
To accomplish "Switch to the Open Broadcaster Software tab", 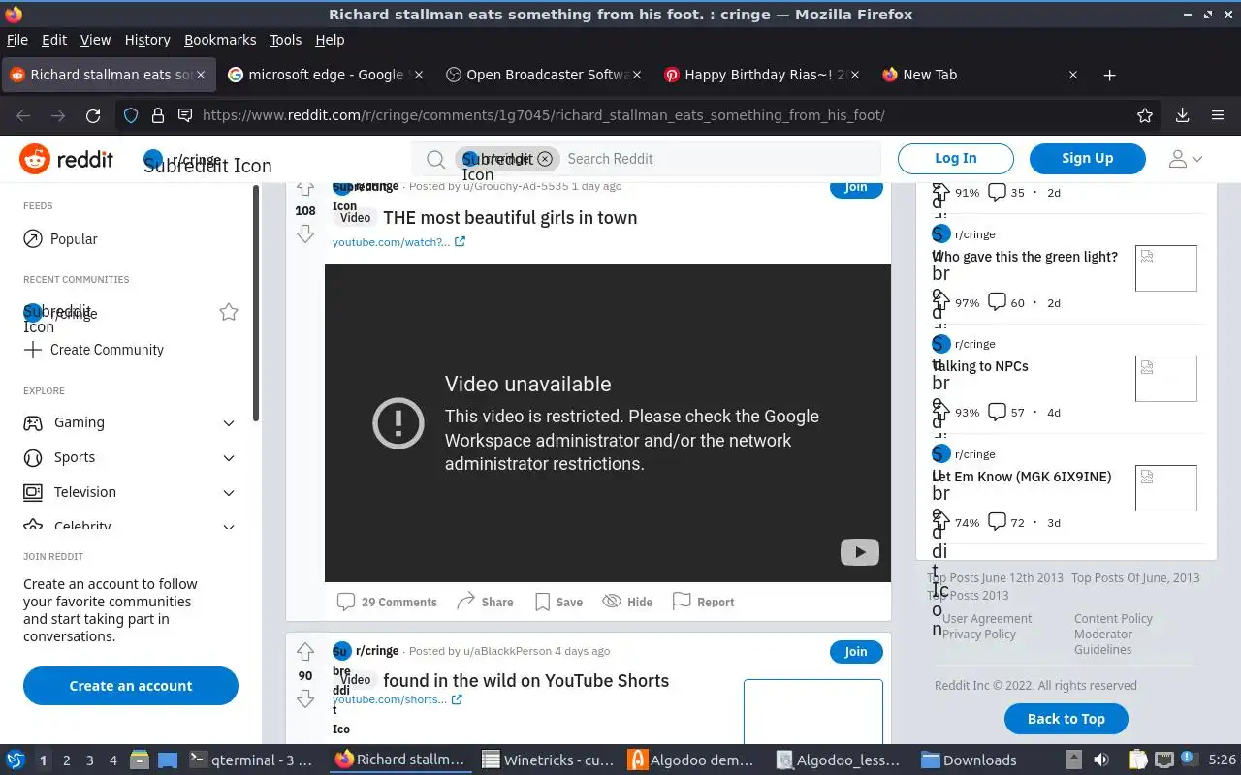I will pos(543,75).
